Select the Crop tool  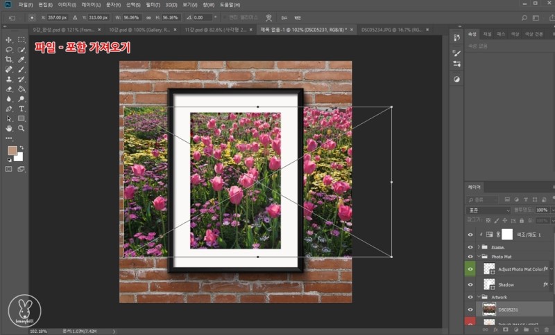pyautogui.click(x=9, y=60)
